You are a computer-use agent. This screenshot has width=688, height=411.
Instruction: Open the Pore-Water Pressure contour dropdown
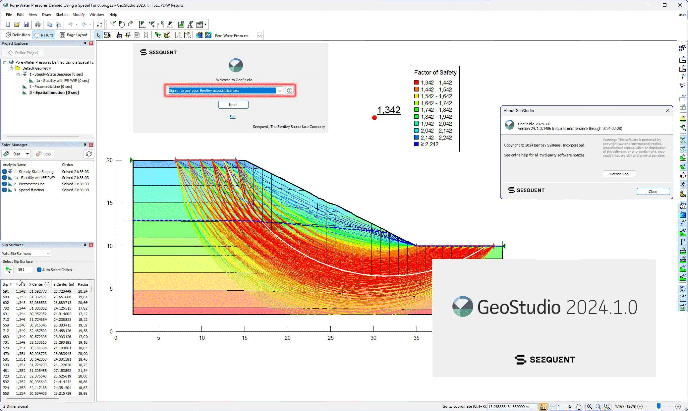click(x=259, y=35)
